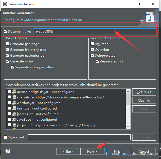
Task: Click the Clear All button
Action: pyautogui.click(x=144, y=100)
